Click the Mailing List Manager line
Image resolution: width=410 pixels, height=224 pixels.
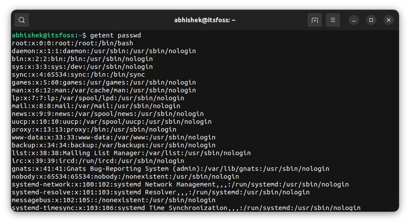(x=131, y=153)
